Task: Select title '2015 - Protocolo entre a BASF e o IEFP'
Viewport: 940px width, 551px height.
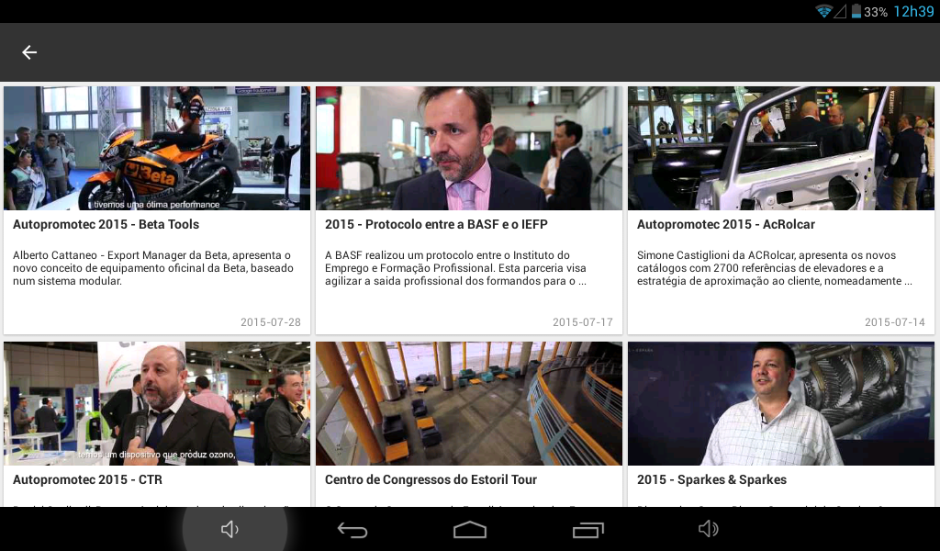Action: pos(436,225)
